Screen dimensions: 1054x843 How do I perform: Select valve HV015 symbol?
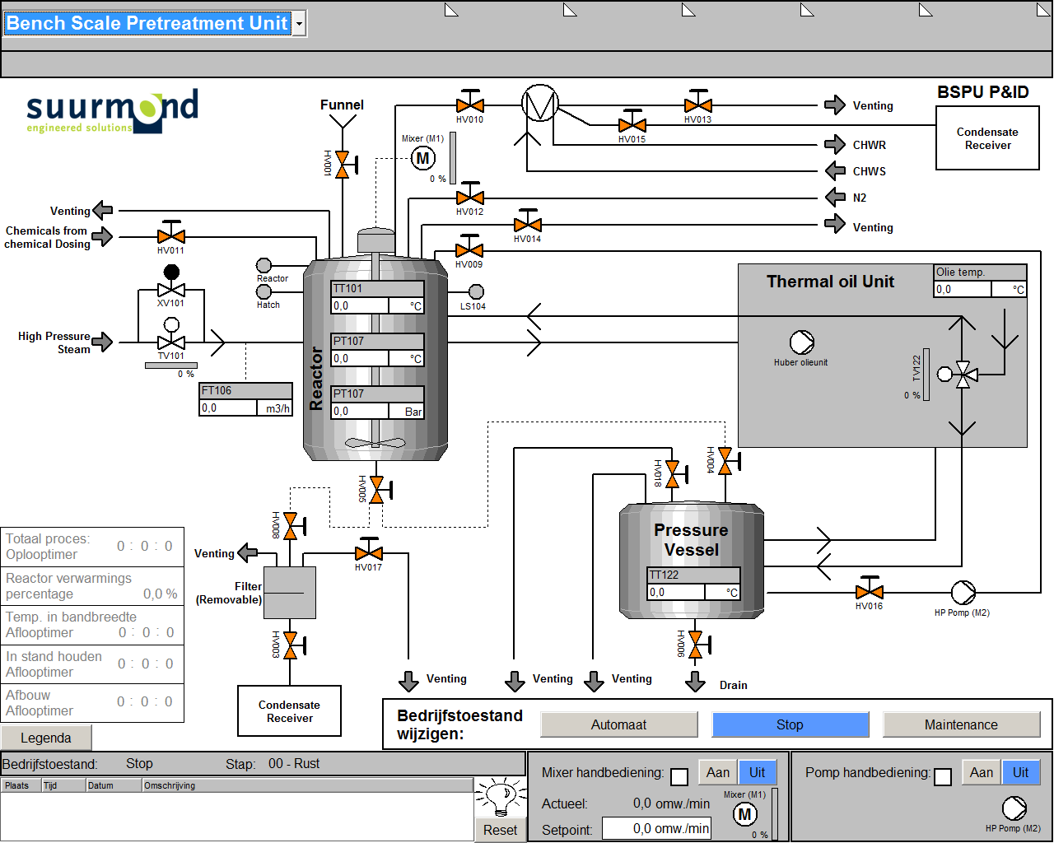(x=632, y=123)
